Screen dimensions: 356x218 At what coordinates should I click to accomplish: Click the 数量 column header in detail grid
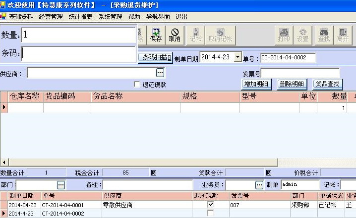click(332, 97)
